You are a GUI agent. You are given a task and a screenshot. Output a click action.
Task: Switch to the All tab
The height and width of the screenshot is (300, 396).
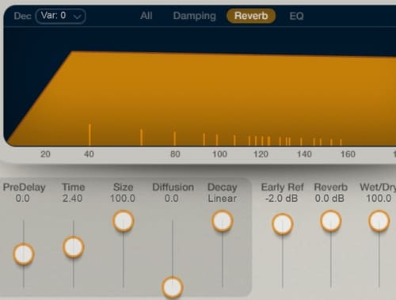tap(147, 16)
